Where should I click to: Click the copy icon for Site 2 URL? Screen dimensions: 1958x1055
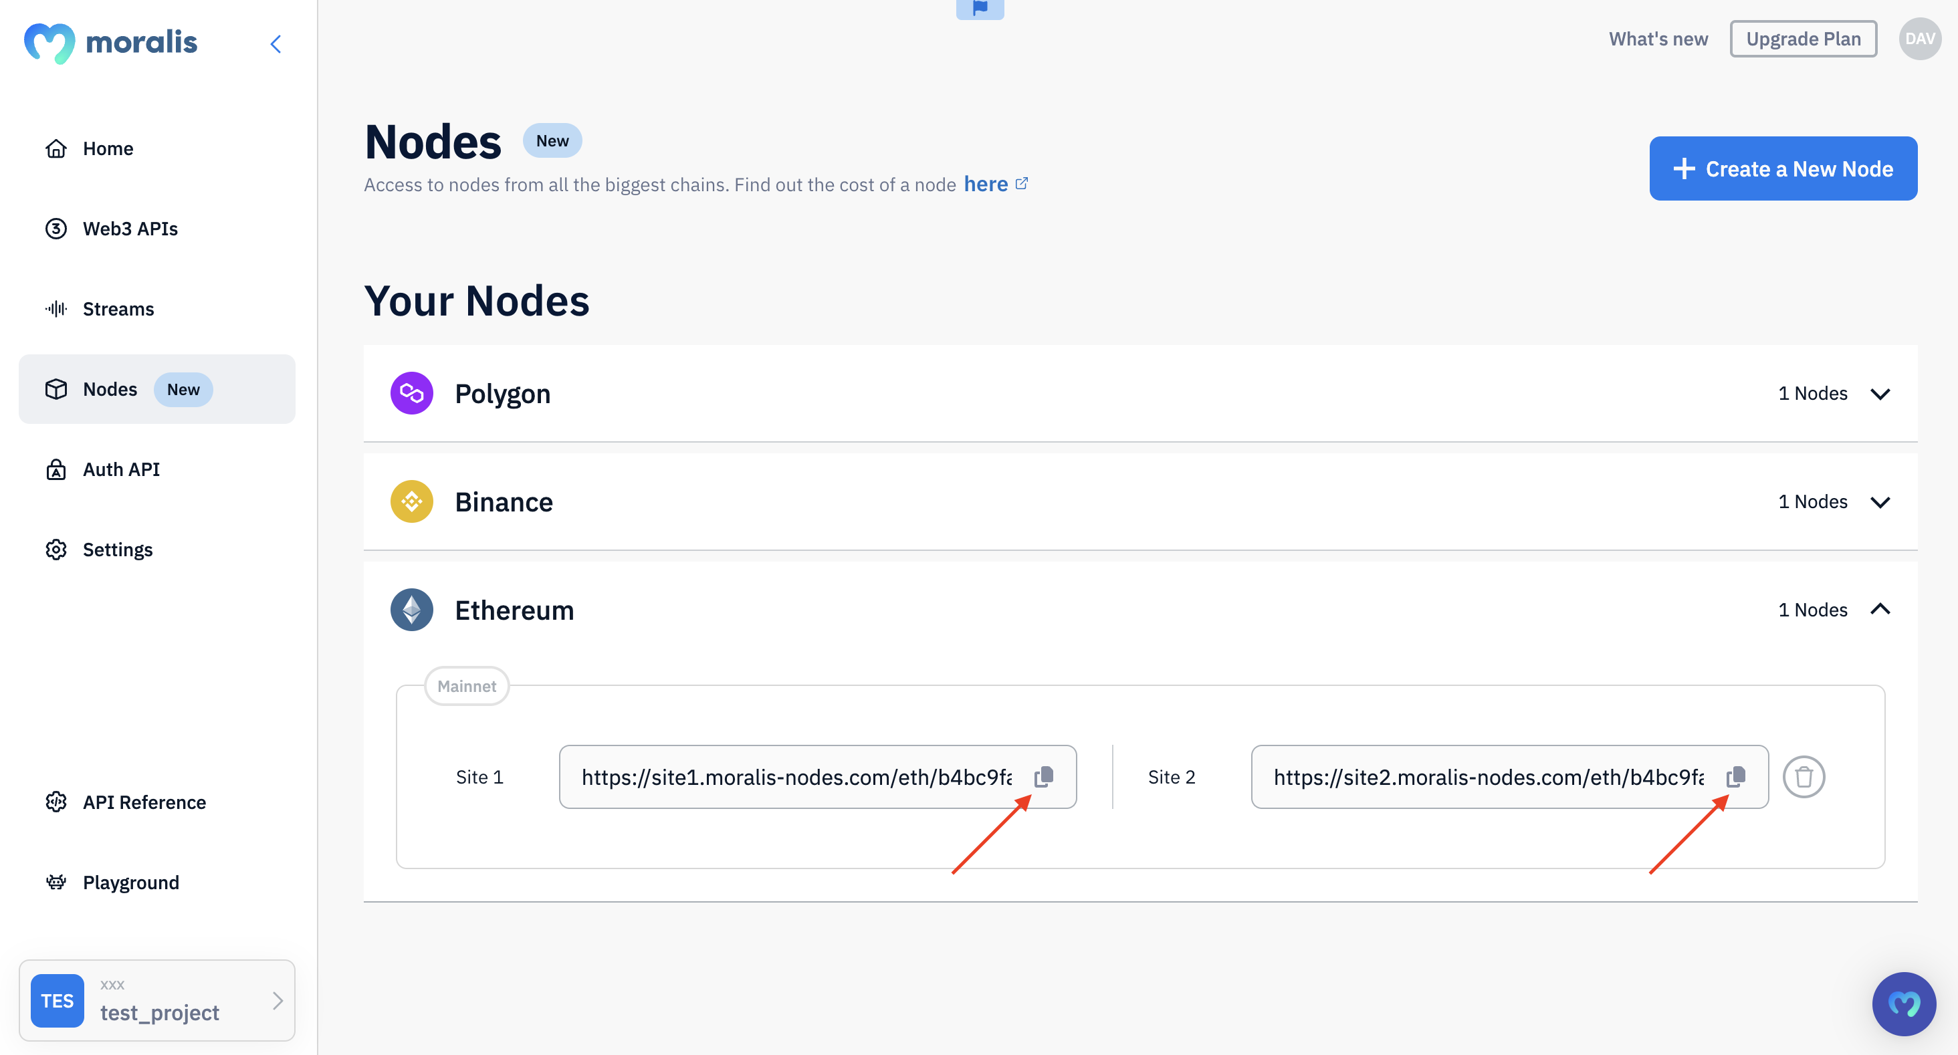tap(1737, 776)
